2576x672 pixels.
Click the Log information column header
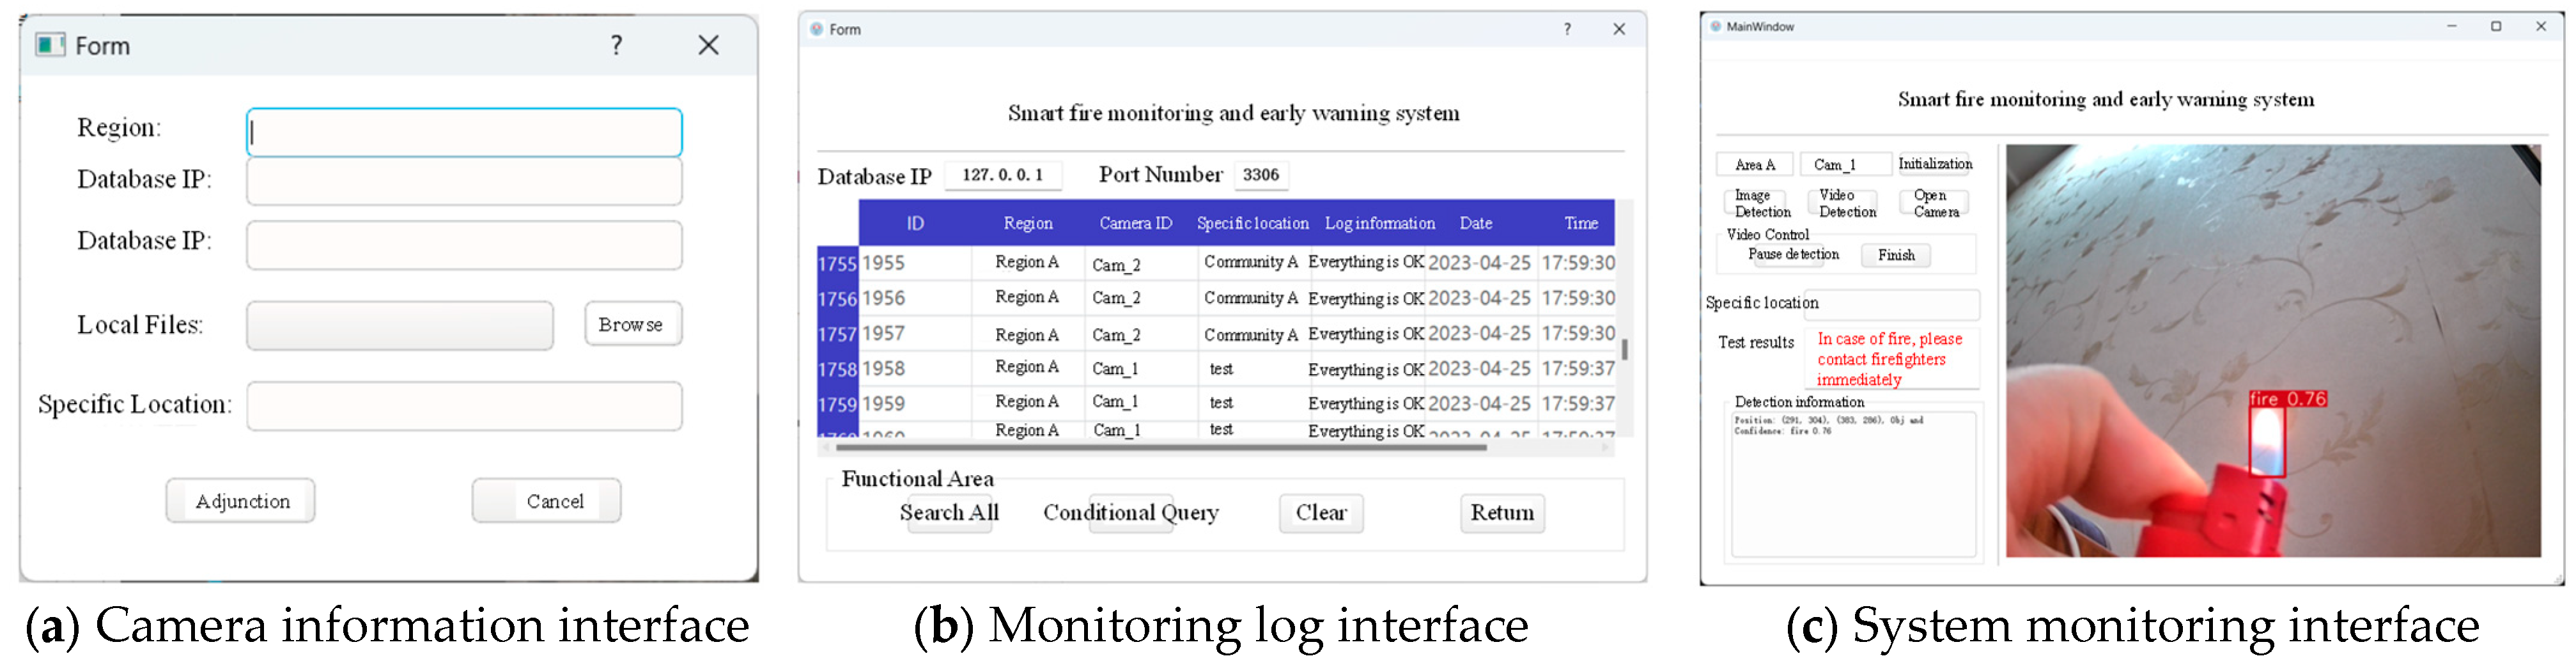point(1379,223)
